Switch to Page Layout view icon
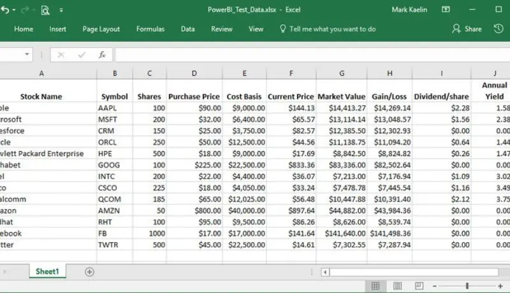This screenshot has width=510, height=293. pyautogui.click(x=397, y=286)
